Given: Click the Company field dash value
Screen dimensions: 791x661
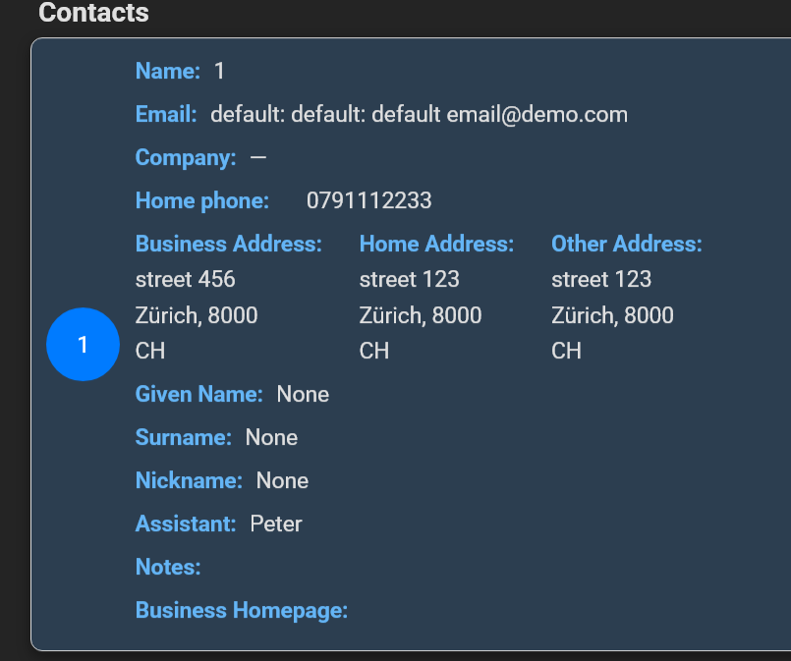Looking at the screenshot, I should pos(258,158).
